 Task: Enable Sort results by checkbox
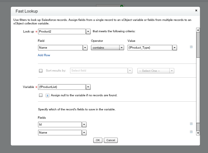click(41, 71)
